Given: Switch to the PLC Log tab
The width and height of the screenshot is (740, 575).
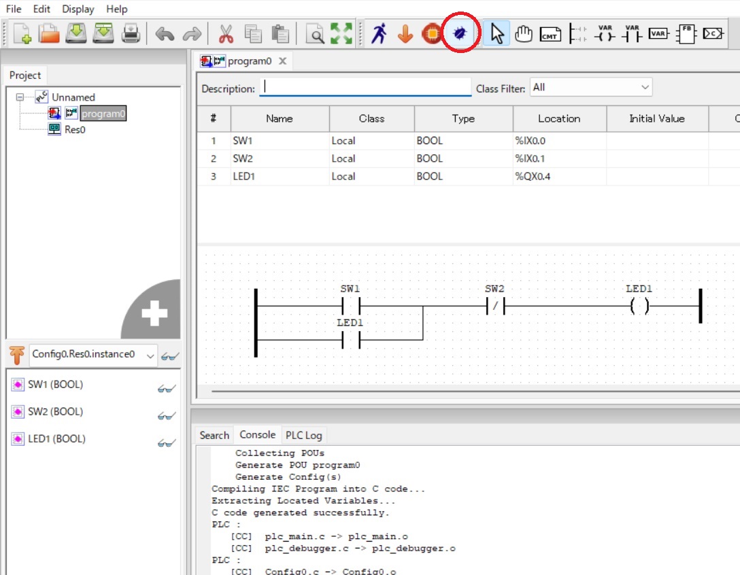Looking at the screenshot, I should [x=304, y=434].
